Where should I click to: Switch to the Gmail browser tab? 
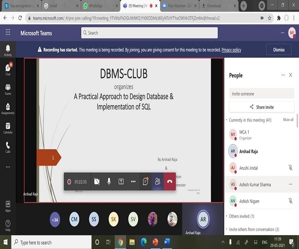pyautogui.click(x=61, y=6)
